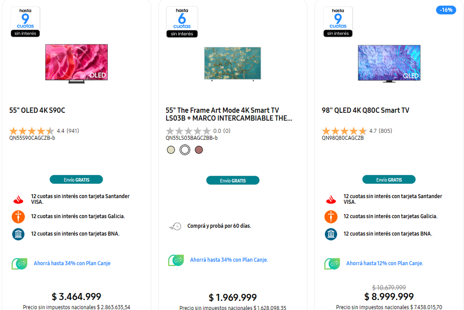Select the beige frame color swatch
Screen dimensions: 464x310
click(x=171, y=150)
